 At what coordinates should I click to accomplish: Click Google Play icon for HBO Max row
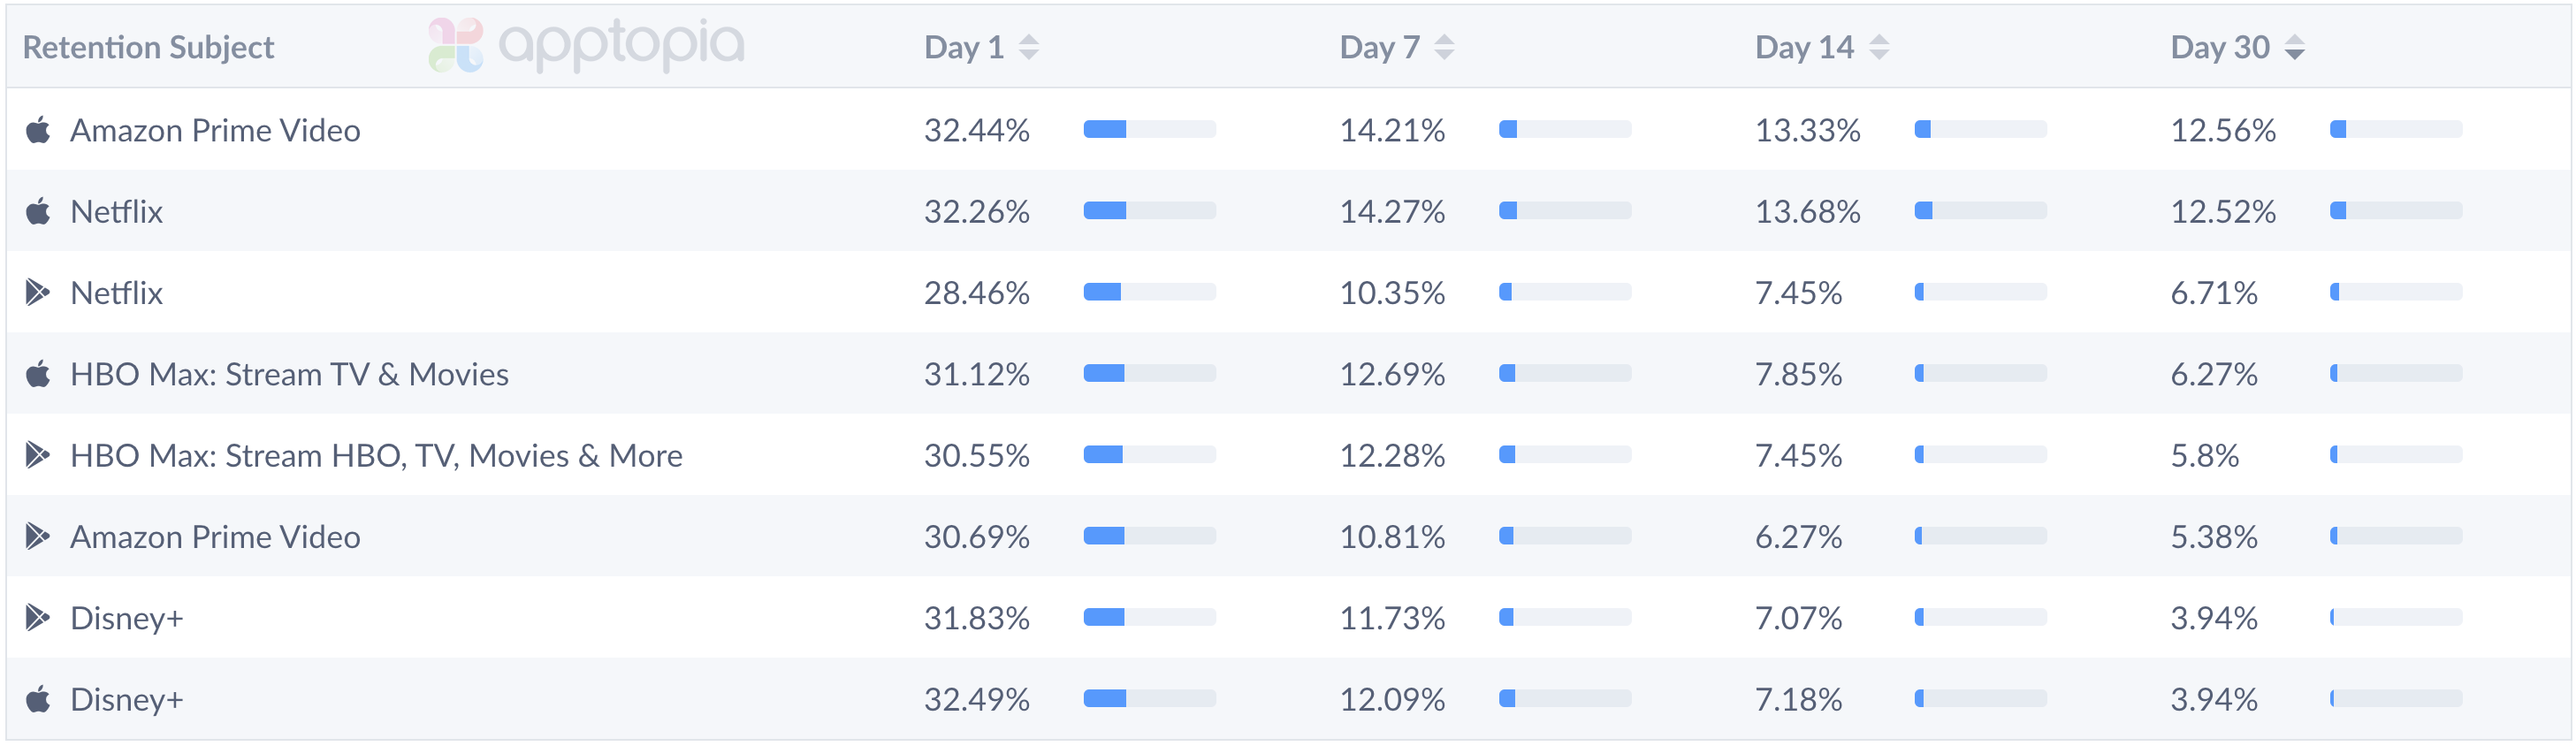[x=38, y=455]
